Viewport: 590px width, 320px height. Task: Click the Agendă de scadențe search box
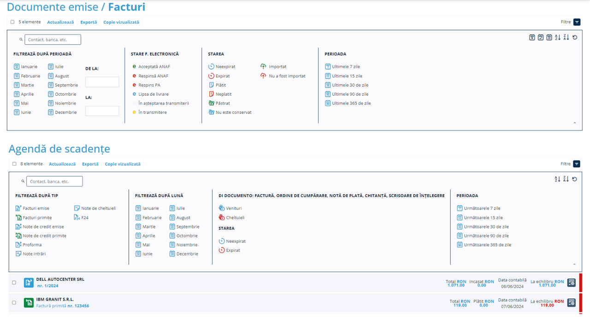54,181
